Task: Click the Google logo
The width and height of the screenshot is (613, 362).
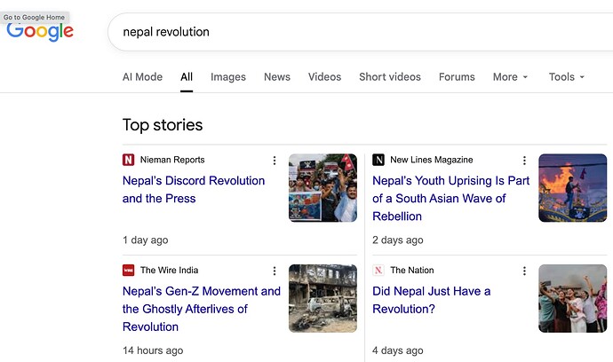Action: click(x=40, y=31)
